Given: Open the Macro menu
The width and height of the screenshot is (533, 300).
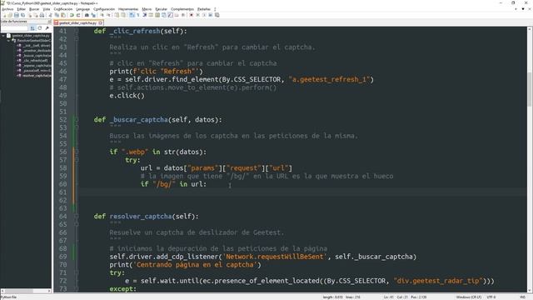Looking at the screenshot, I should coord(147,9).
